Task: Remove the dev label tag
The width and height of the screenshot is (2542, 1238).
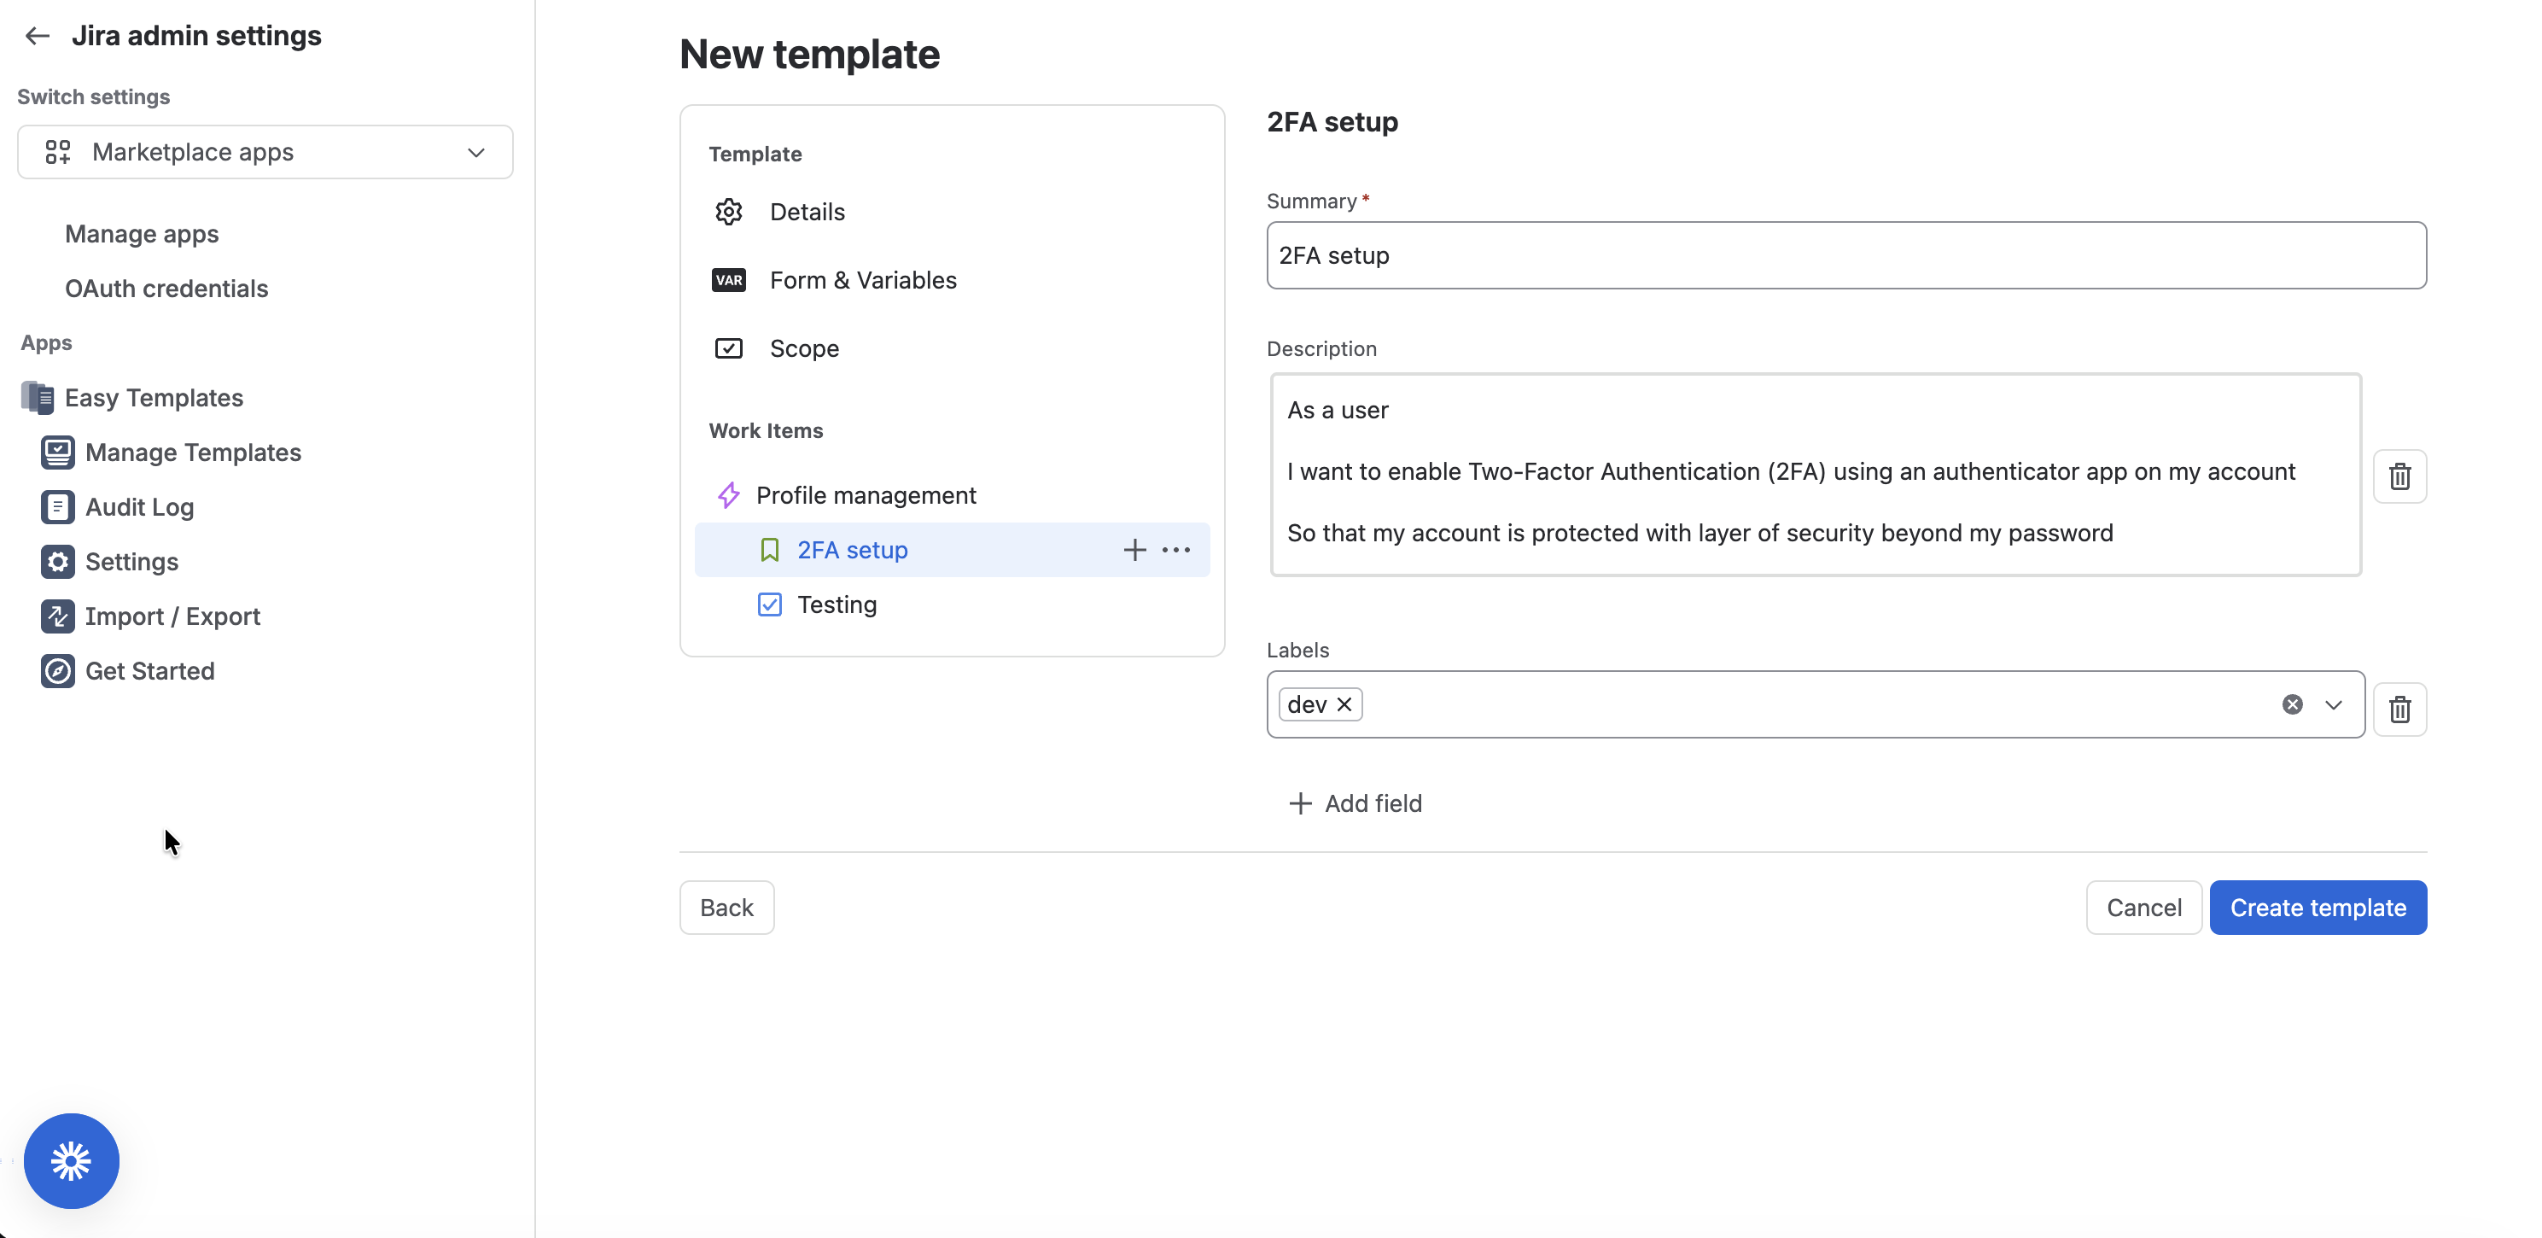Action: pyautogui.click(x=1344, y=705)
